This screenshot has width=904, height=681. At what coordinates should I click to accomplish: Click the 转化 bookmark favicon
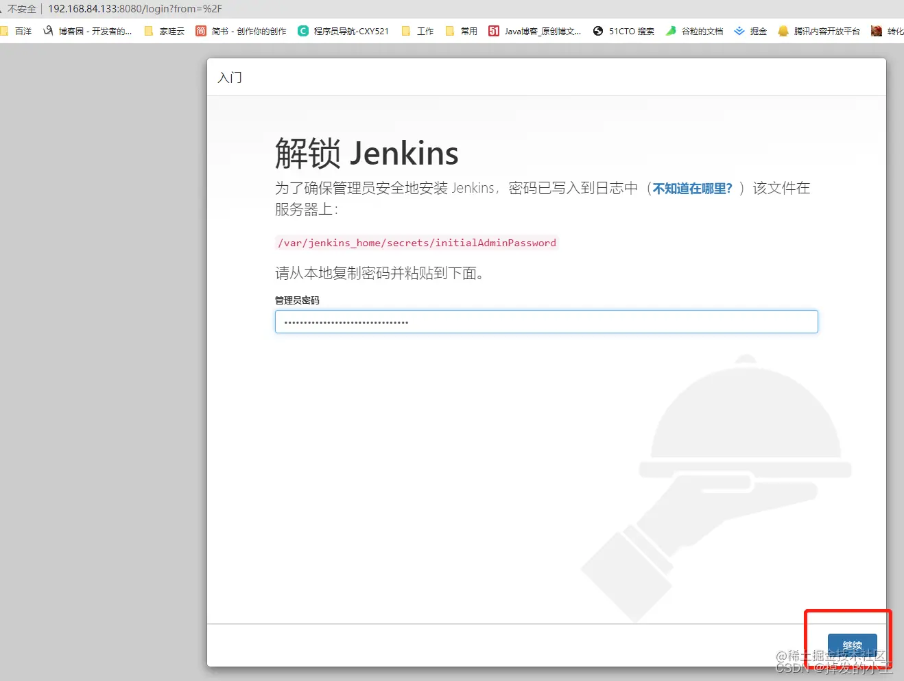click(877, 31)
